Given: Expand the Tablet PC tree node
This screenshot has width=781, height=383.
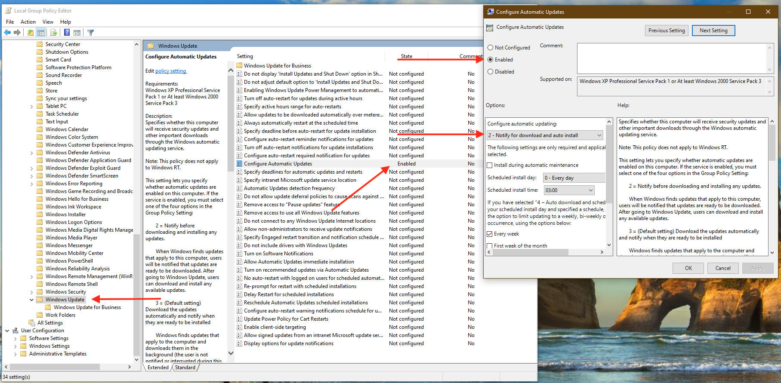Looking at the screenshot, I should (31, 106).
